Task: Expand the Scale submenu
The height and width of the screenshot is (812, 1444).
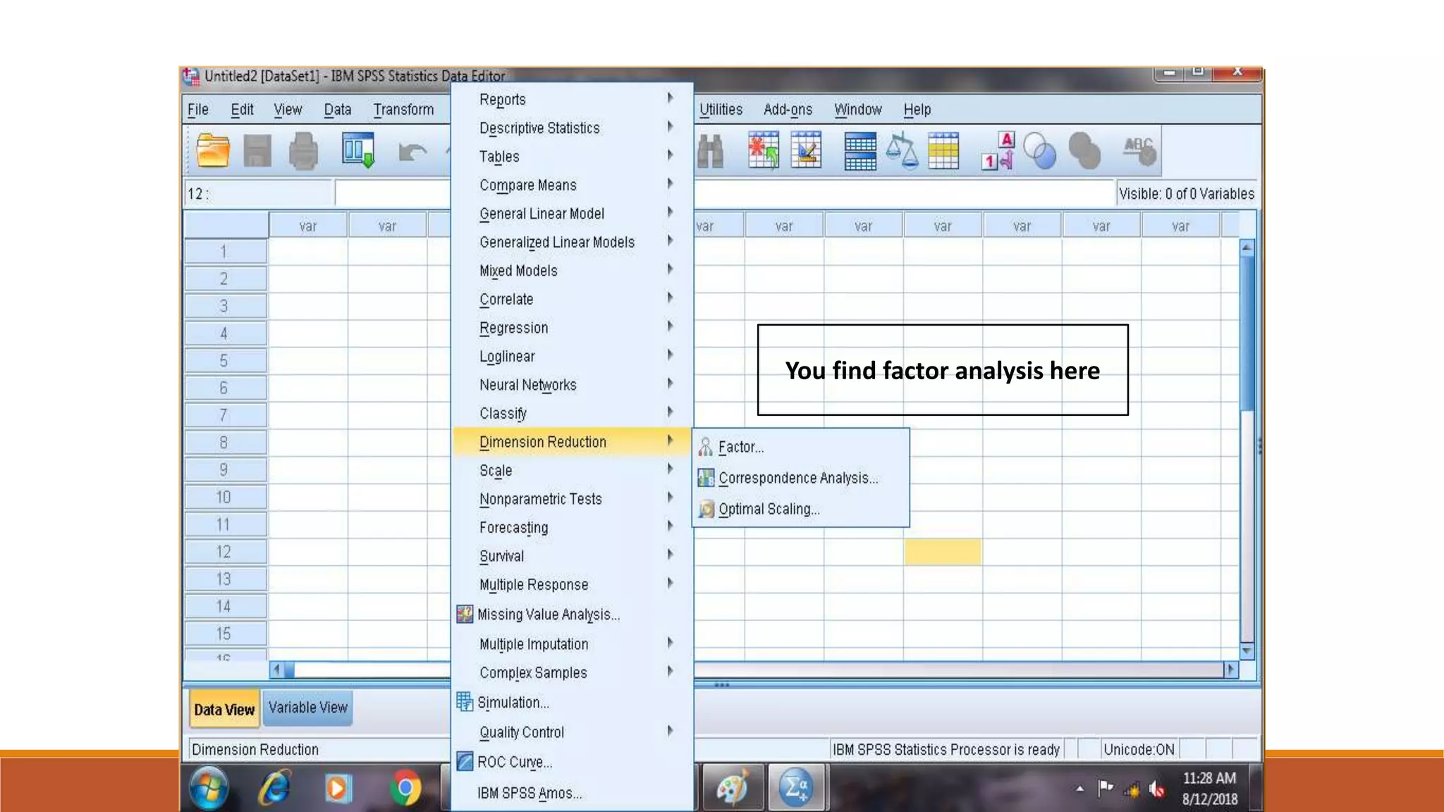Action: pyautogui.click(x=571, y=471)
